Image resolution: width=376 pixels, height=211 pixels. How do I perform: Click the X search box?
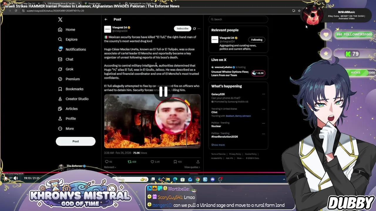coord(238,19)
